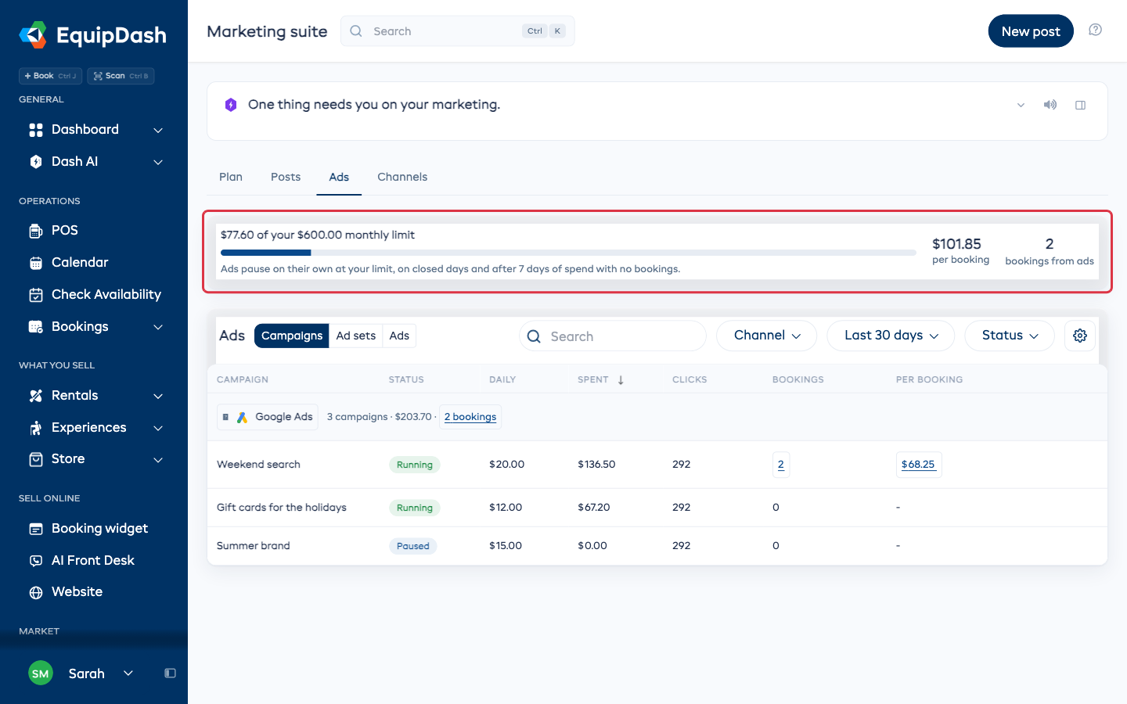
Task: Switch to the Plan tab
Action: tap(231, 177)
